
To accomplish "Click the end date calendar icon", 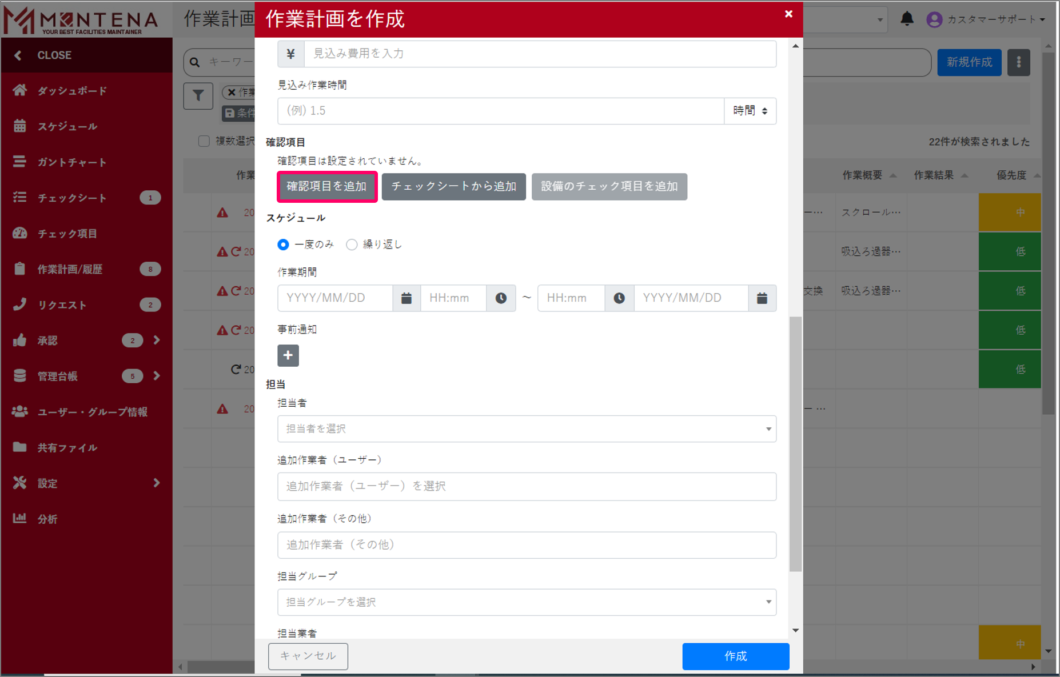I will coord(762,298).
